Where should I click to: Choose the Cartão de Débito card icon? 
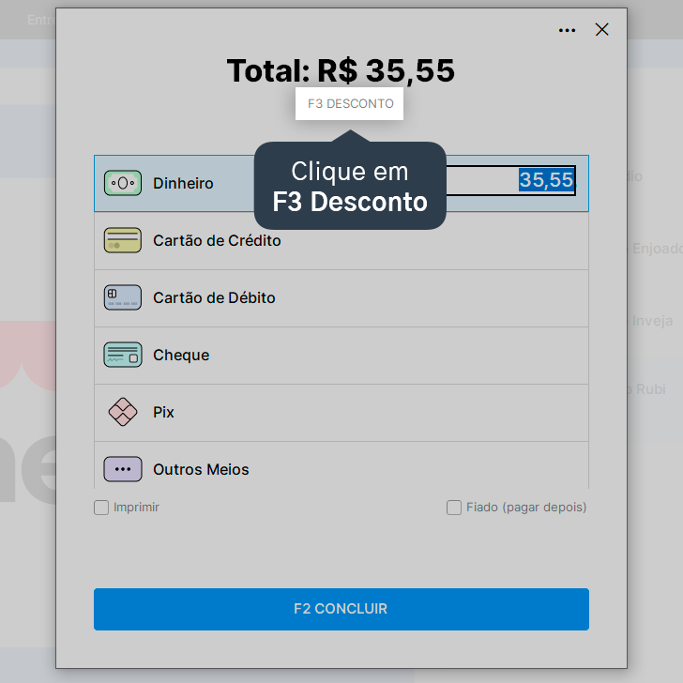pyautogui.click(x=123, y=297)
